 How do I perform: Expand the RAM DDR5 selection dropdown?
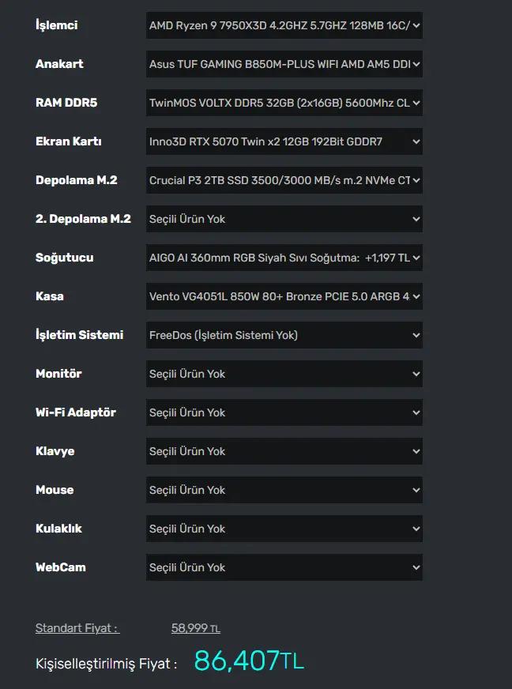coord(284,103)
